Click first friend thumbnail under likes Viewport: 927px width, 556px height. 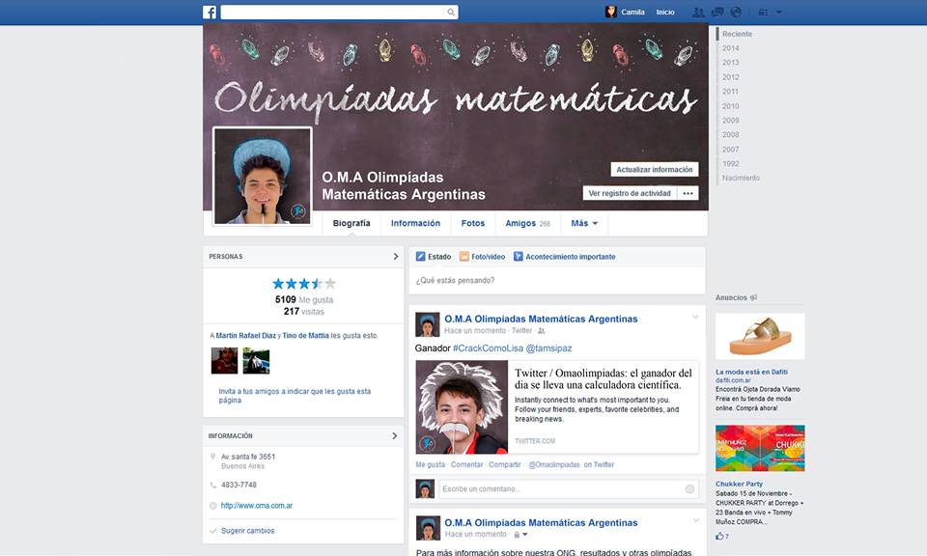pyautogui.click(x=225, y=361)
